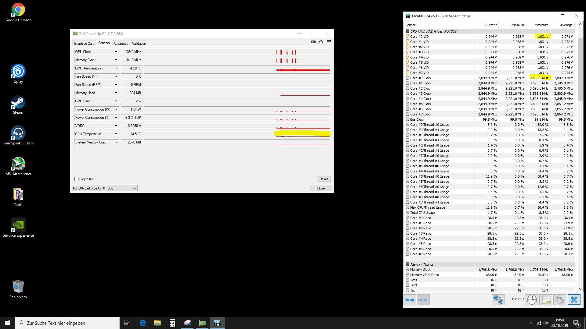Open the NVIDIA GeForce GTX 1080 selector
586x329 pixels.
click(x=105, y=188)
